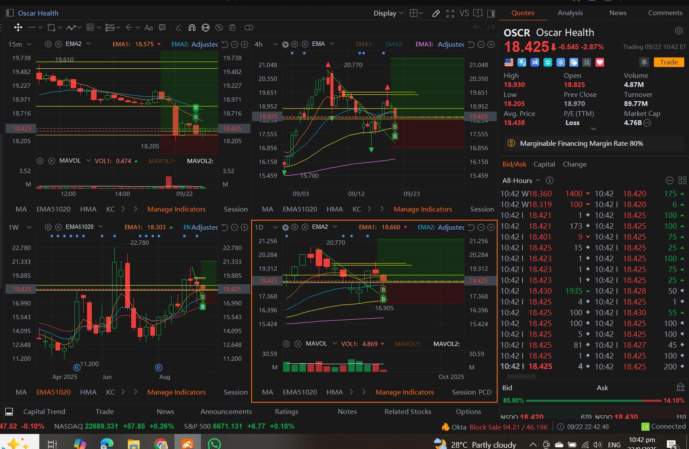This screenshot has height=449, width=689.
Task: Click the overlapping circles overlay icon
Action: tap(249, 28)
